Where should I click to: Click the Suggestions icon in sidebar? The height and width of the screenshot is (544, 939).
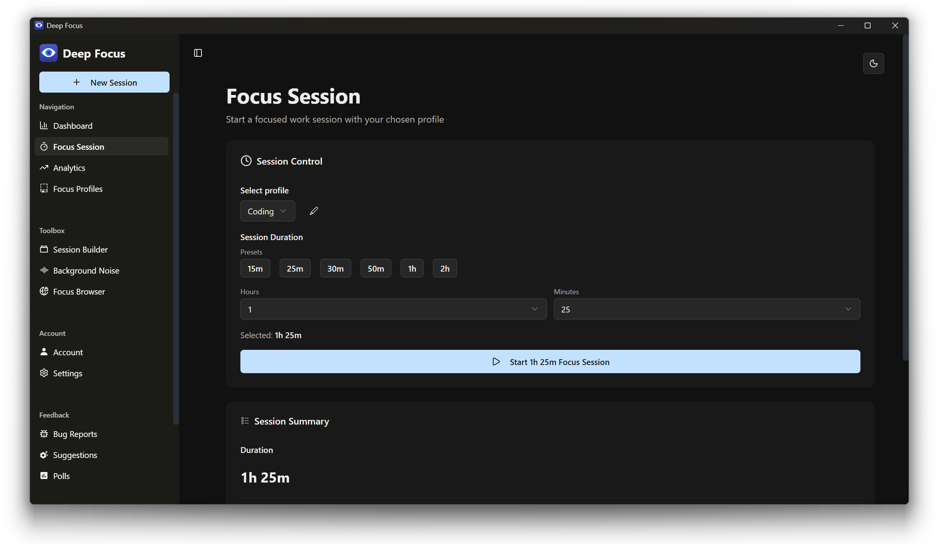tap(44, 455)
